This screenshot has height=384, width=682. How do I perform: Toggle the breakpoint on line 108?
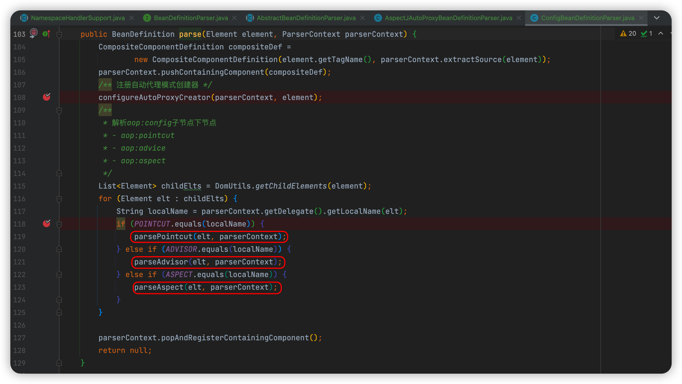click(x=47, y=97)
